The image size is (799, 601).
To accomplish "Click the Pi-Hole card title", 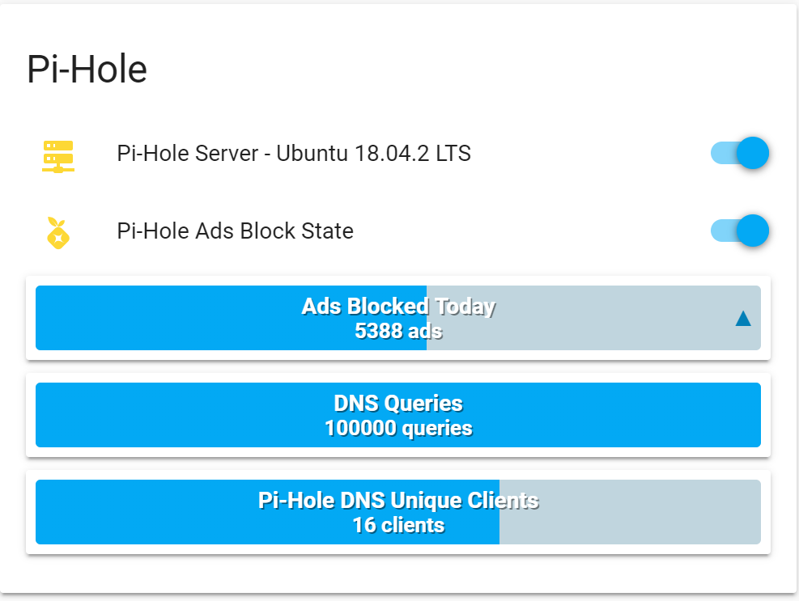I will (x=87, y=70).
